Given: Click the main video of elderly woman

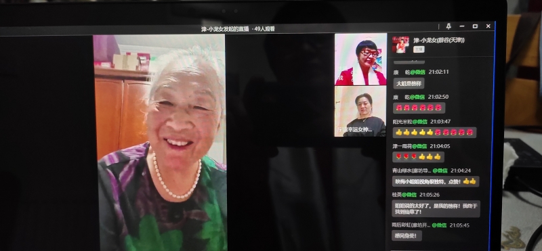Looking at the screenshot, I should pos(161,142).
